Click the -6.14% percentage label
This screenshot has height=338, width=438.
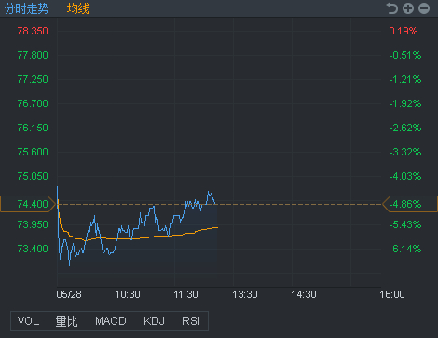click(405, 249)
